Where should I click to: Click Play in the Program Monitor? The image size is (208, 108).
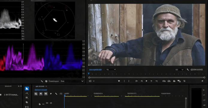(147, 81)
